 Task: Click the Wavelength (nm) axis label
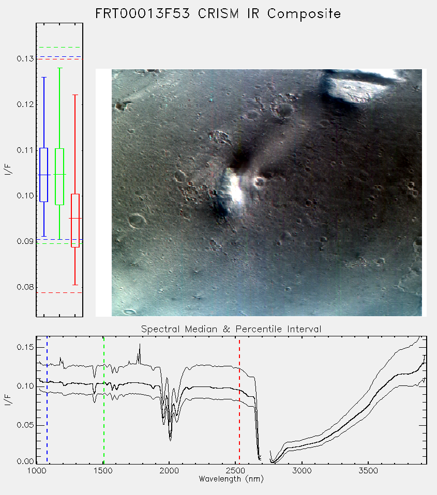click(231, 479)
